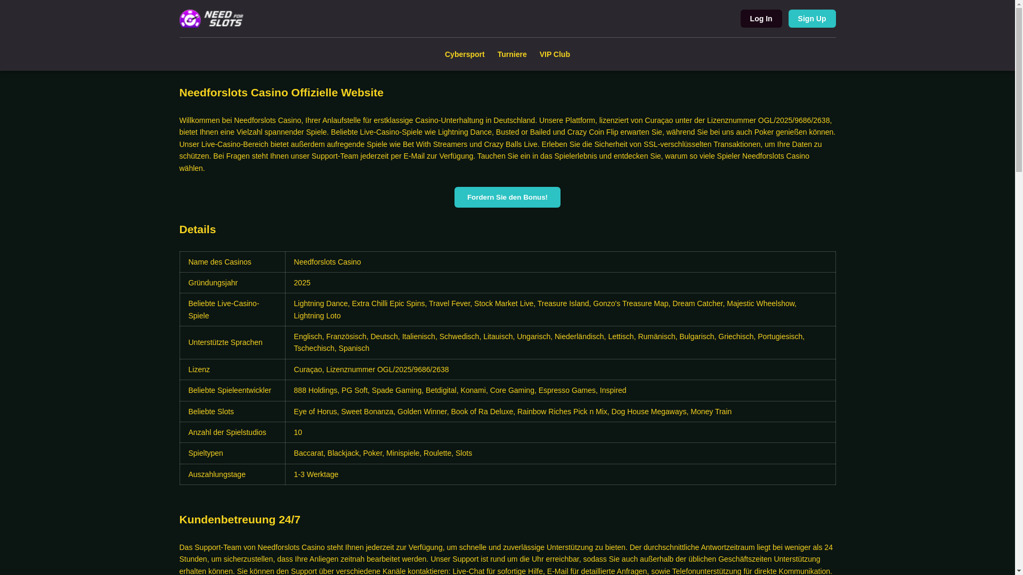Click the 888 Holdings developers list
This screenshot has height=575, width=1023.
(x=560, y=390)
